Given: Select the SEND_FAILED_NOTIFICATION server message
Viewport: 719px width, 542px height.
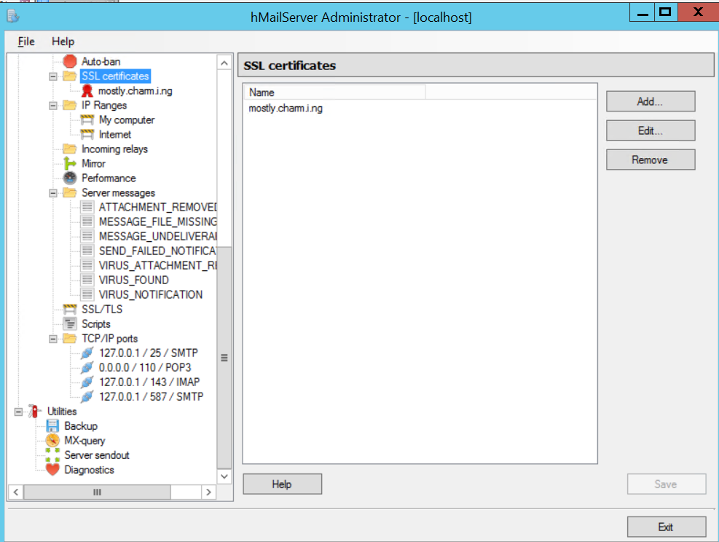Looking at the screenshot, I should (x=158, y=251).
